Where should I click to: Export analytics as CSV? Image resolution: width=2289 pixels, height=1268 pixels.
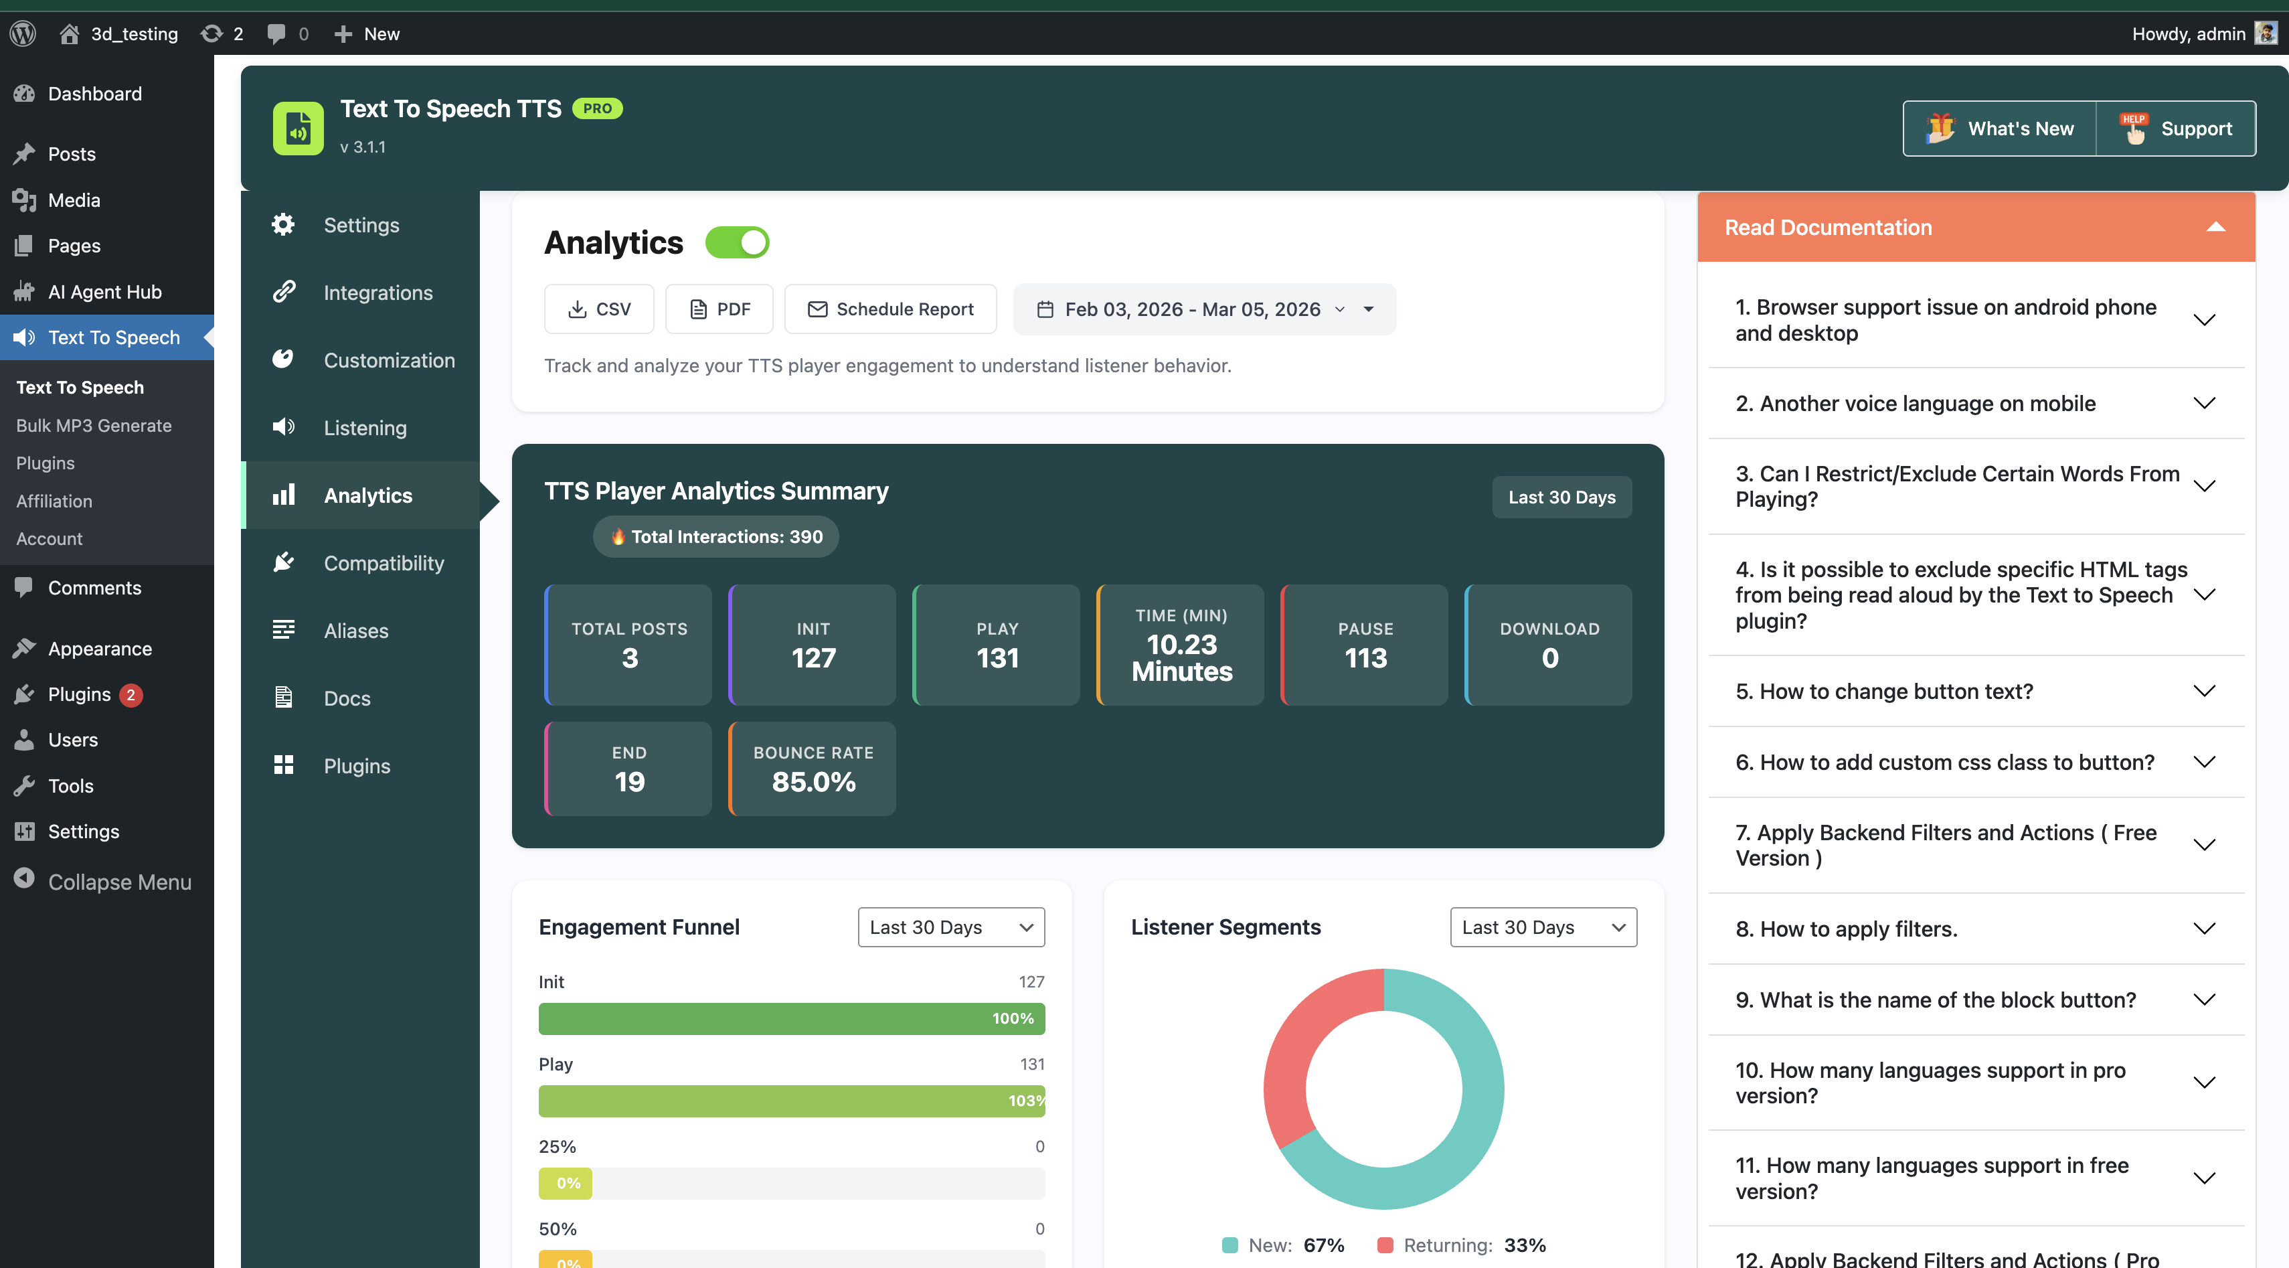[599, 309]
